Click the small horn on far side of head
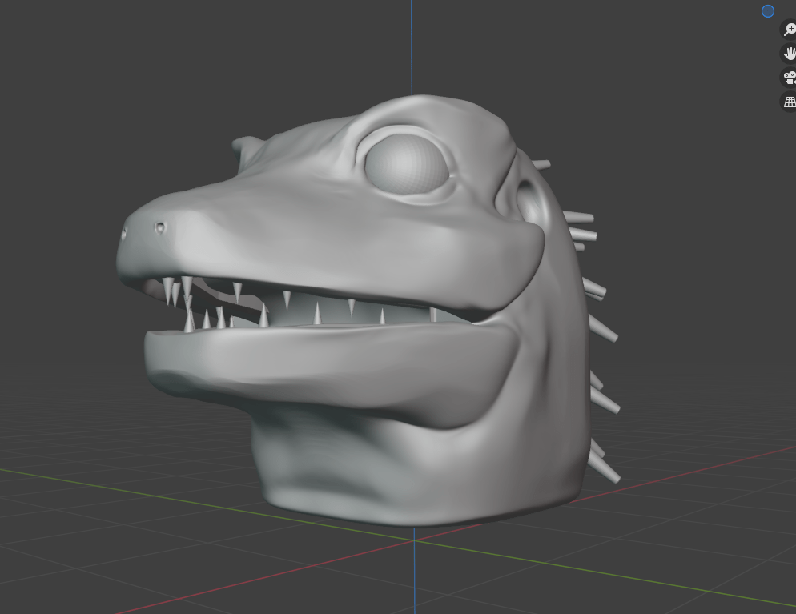Screen dimensions: 796x614 pos(249,146)
